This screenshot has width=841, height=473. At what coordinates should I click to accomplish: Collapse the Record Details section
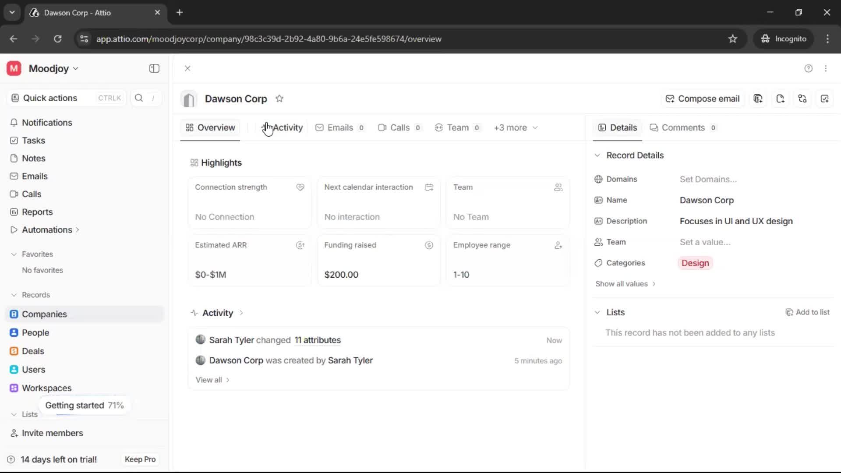[x=597, y=155]
